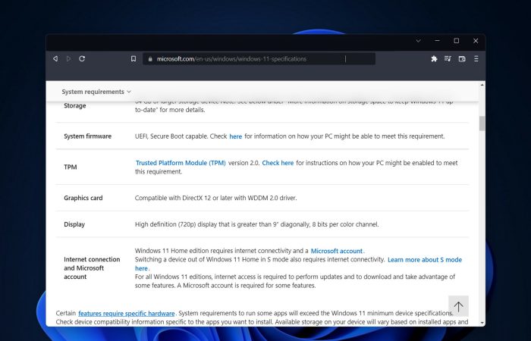Open the extensions puzzle icon
The width and height of the screenshot is (531, 341).
click(x=434, y=59)
